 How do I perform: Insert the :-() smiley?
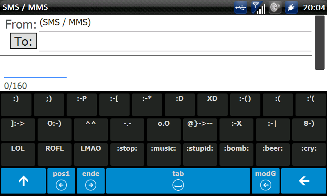245,105
